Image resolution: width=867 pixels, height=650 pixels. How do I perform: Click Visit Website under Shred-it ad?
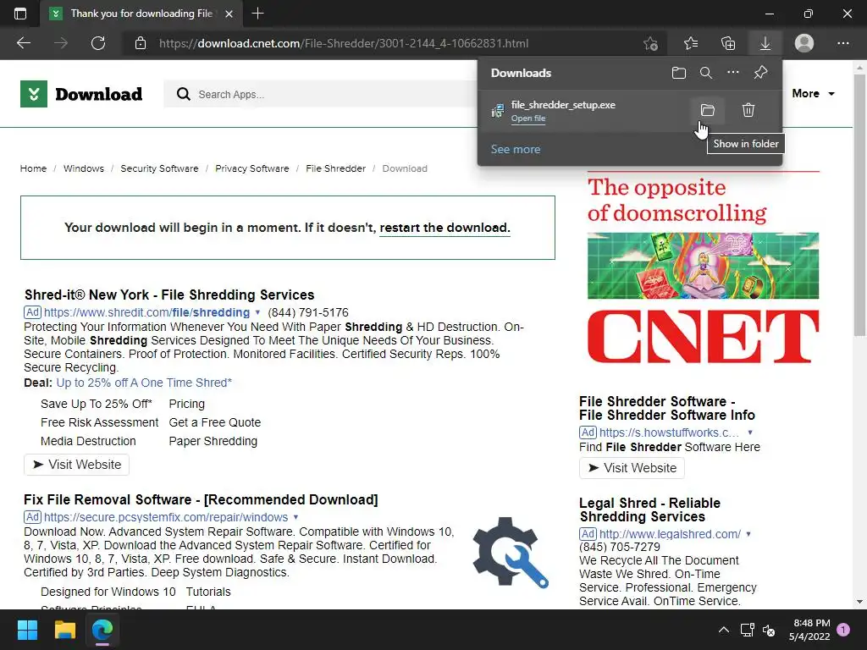coord(76,465)
